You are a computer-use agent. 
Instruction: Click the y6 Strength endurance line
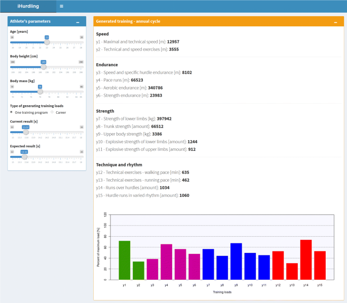[x=129, y=96]
